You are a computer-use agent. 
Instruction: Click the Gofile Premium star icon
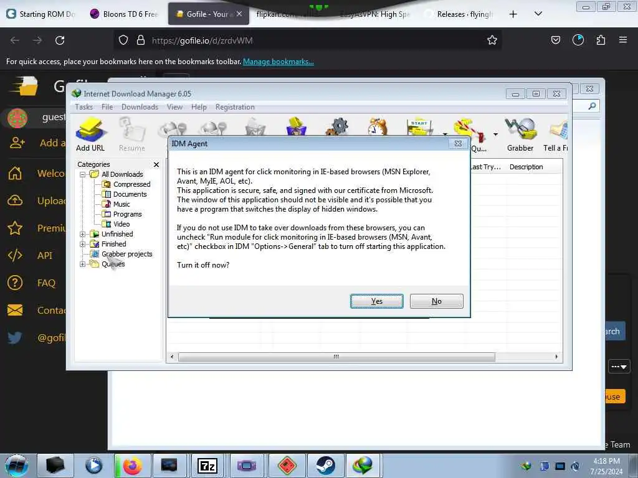click(x=15, y=228)
